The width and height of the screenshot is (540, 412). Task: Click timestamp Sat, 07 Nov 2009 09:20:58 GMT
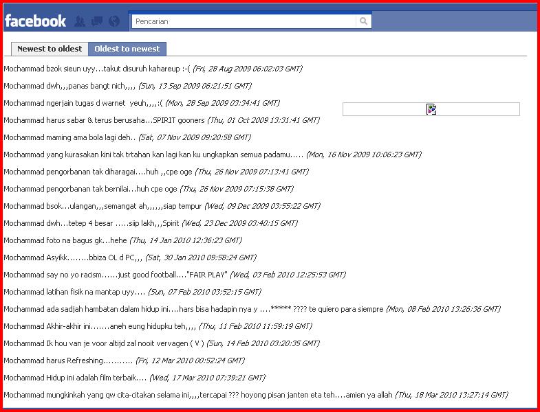[x=195, y=137]
